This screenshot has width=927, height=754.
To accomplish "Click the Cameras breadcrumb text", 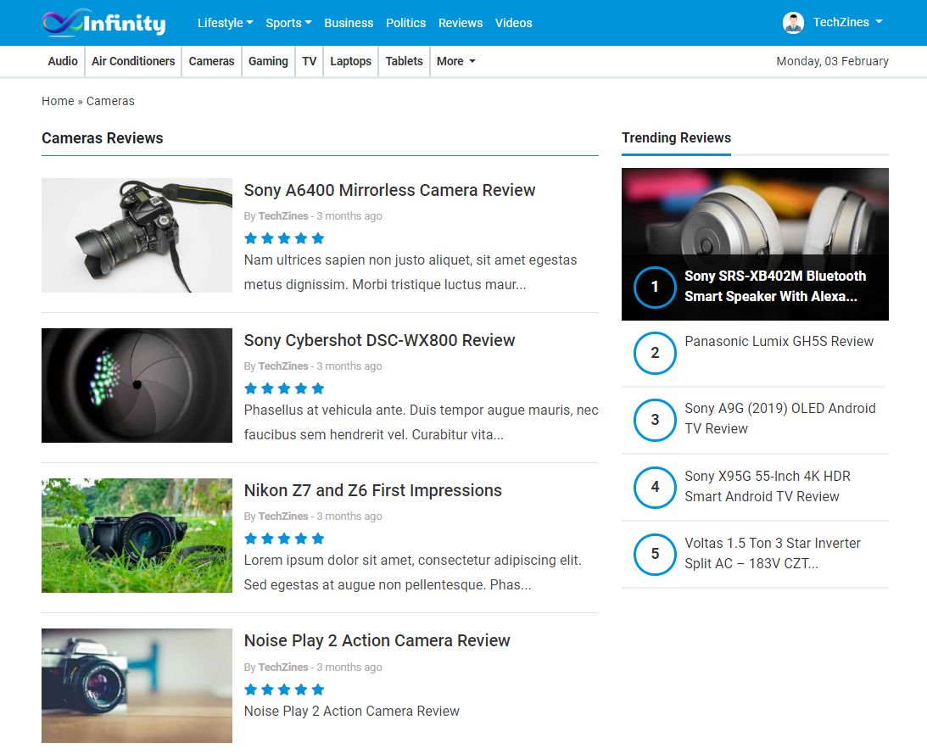I will (x=110, y=101).
